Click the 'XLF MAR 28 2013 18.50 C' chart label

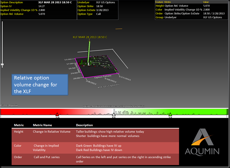(90, 37)
